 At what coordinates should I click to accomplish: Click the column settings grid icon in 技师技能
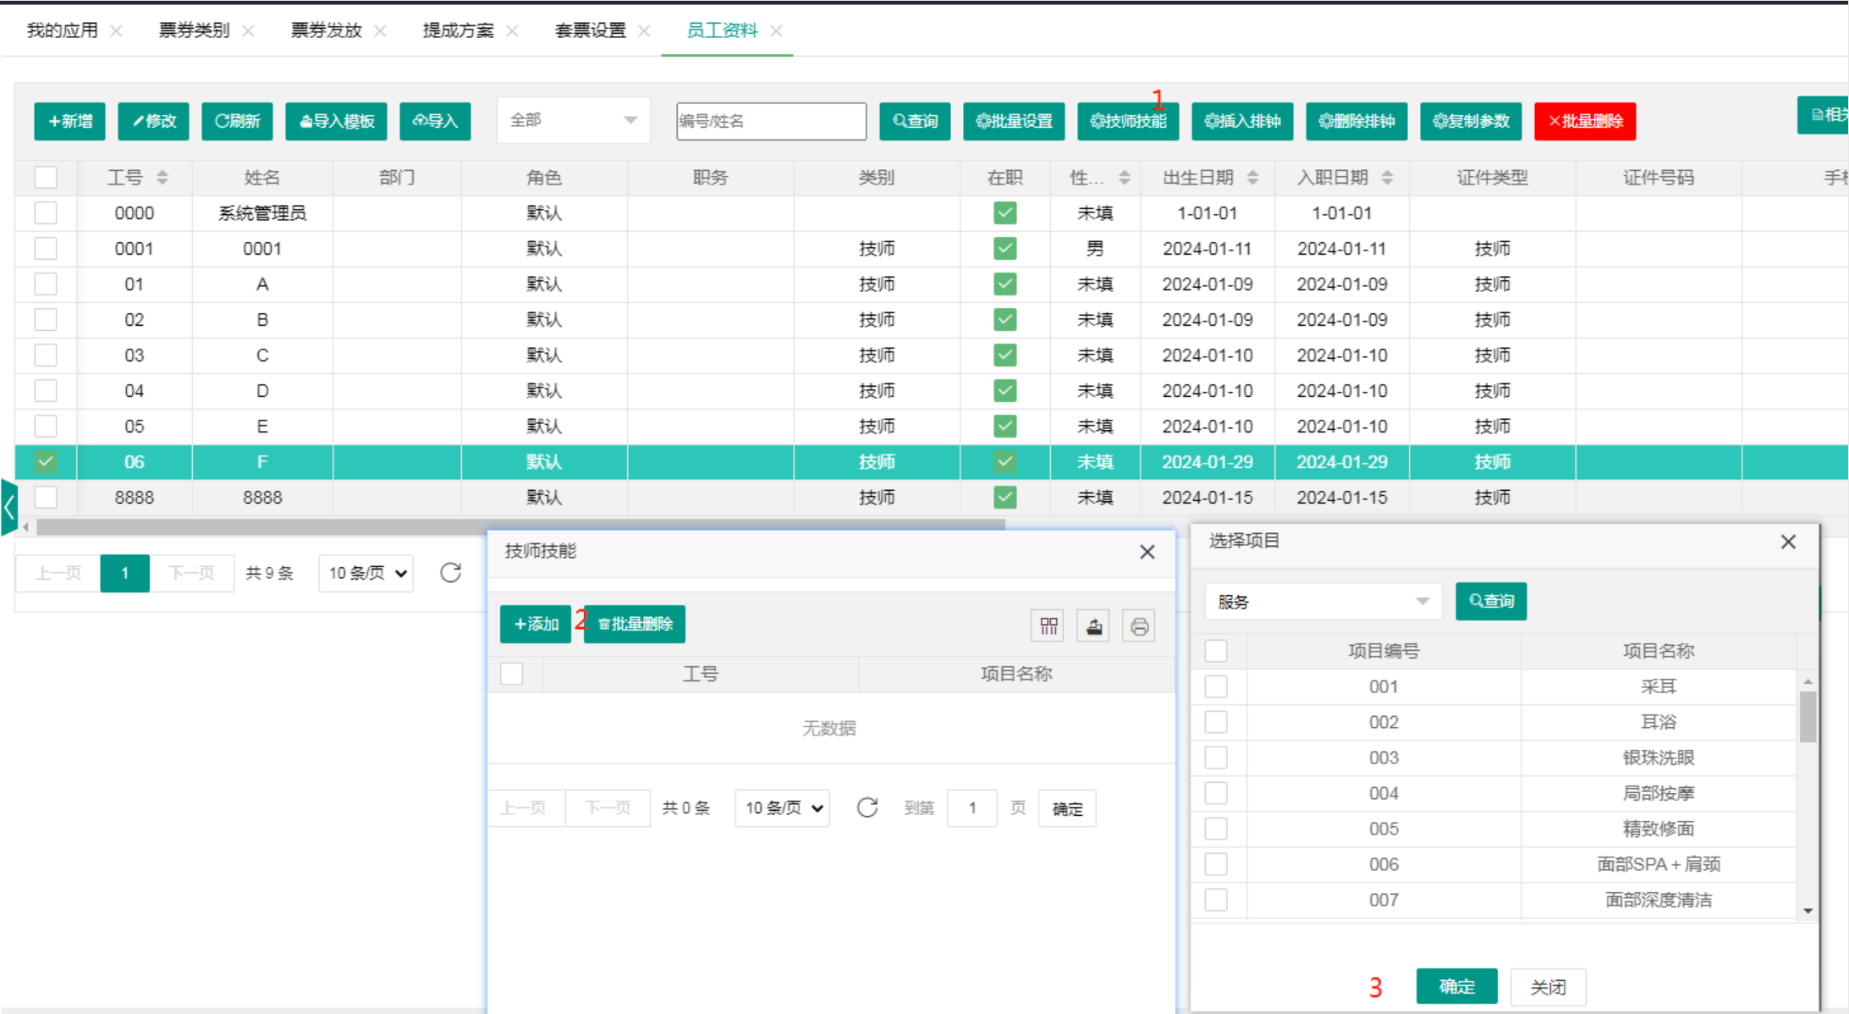(x=1048, y=625)
